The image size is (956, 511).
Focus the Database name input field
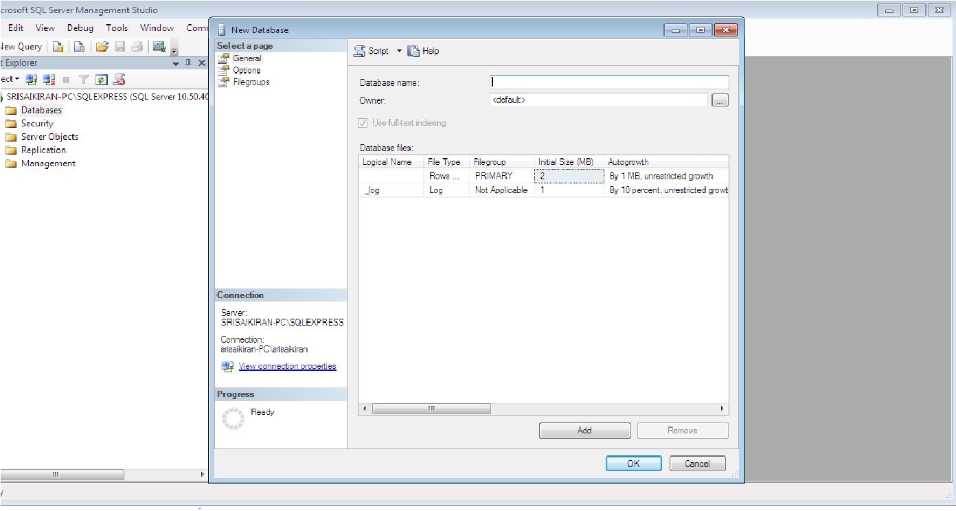[x=609, y=82]
